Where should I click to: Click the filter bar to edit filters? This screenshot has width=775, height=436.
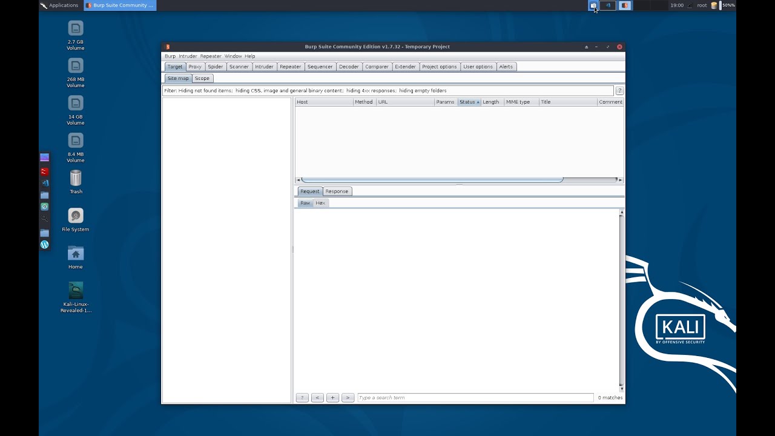[388, 90]
